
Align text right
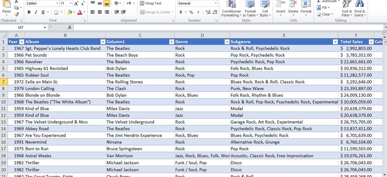click(107, 12)
